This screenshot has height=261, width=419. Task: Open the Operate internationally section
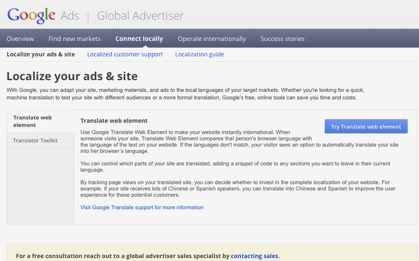click(212, 38)
